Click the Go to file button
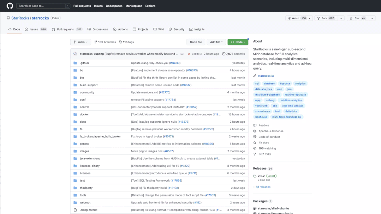The height and width of the screenshot is (214, 381). [x=196, y=42]
